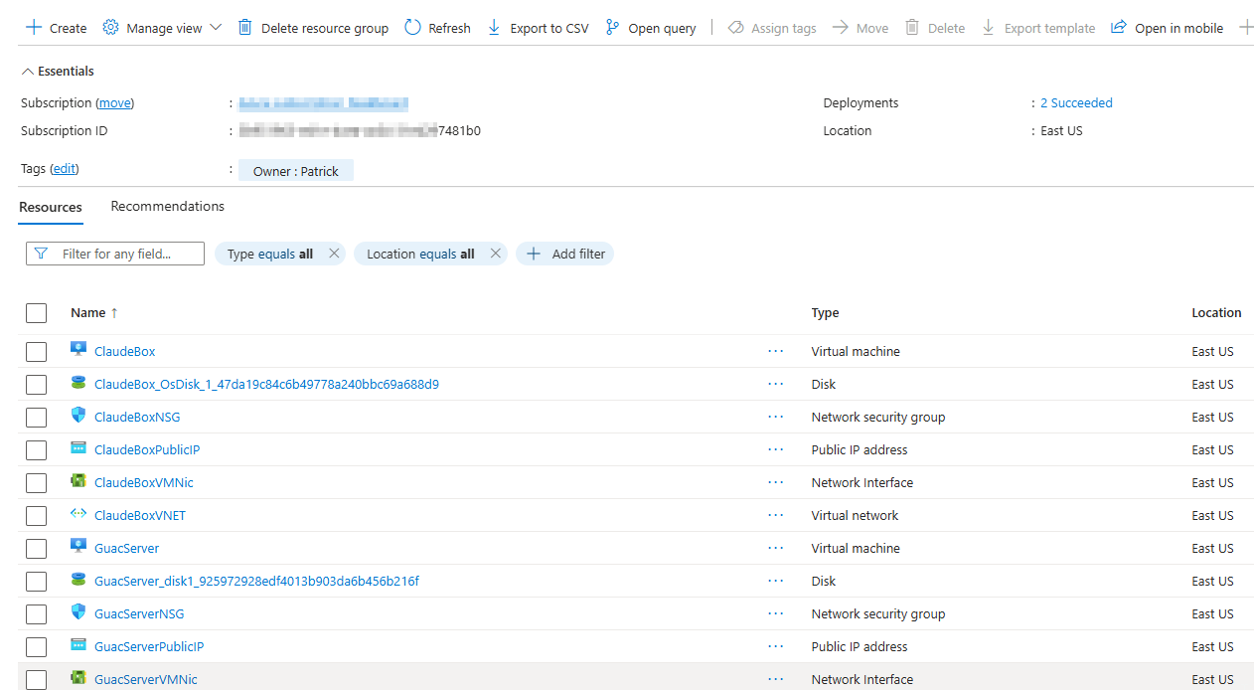Click the edit link next to Tags
1254x690 pixels.
coord(64,168)
